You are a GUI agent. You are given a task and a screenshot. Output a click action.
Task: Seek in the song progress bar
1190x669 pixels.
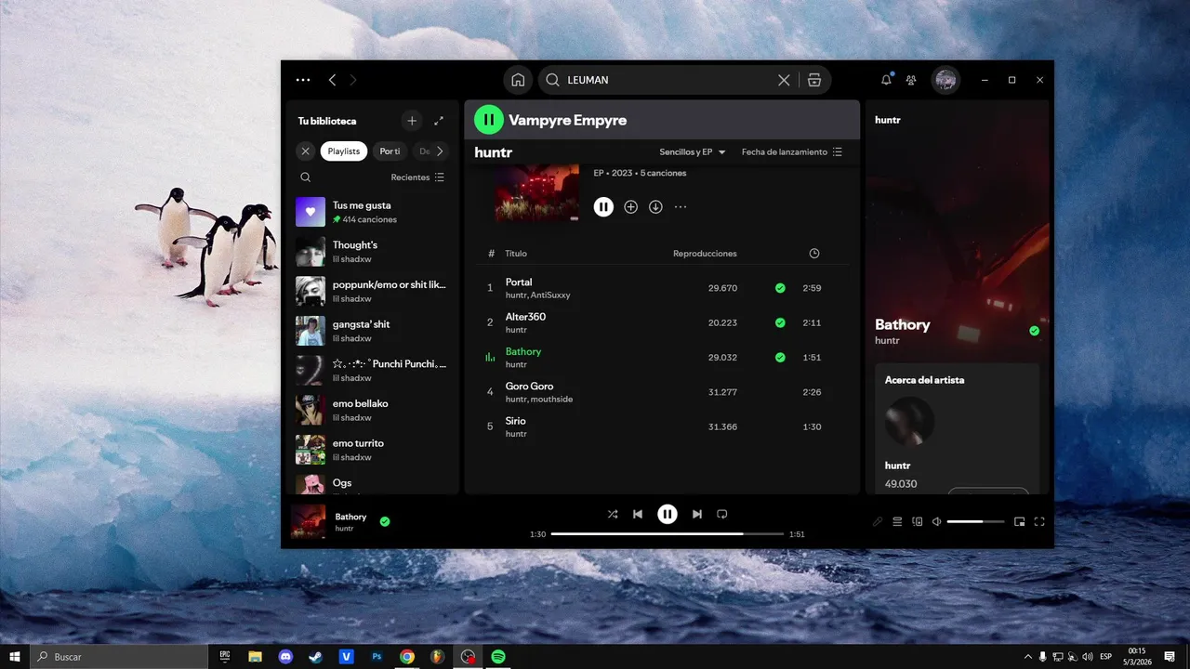(668, 534)
